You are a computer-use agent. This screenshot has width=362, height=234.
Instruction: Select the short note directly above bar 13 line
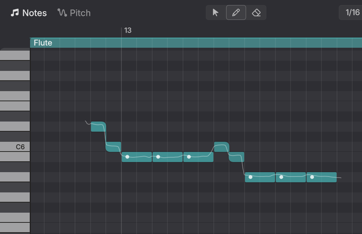click(113, 147)
